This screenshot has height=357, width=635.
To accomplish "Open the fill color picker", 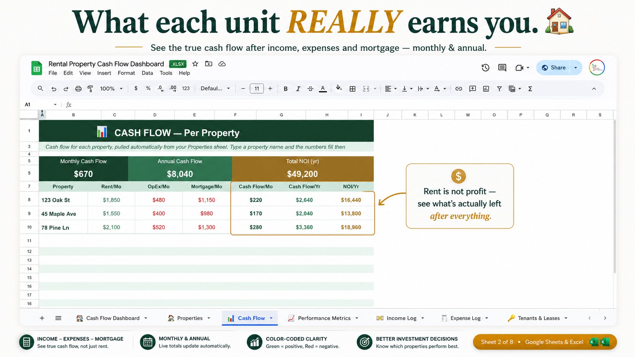I will click(339, 88).
